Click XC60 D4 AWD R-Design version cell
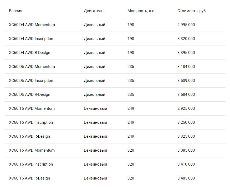Image resolution: width=230 pixels, height=189 pixels. click(29, 53)
